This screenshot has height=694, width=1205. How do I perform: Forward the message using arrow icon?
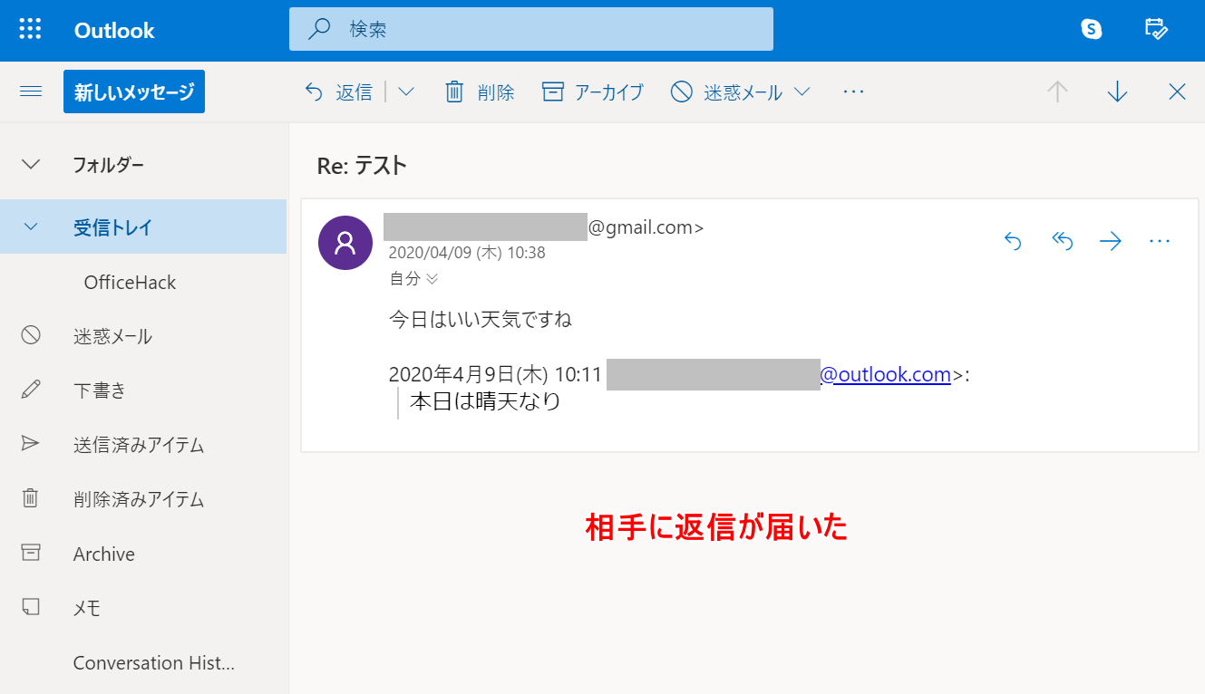[x=1110, y=241]
